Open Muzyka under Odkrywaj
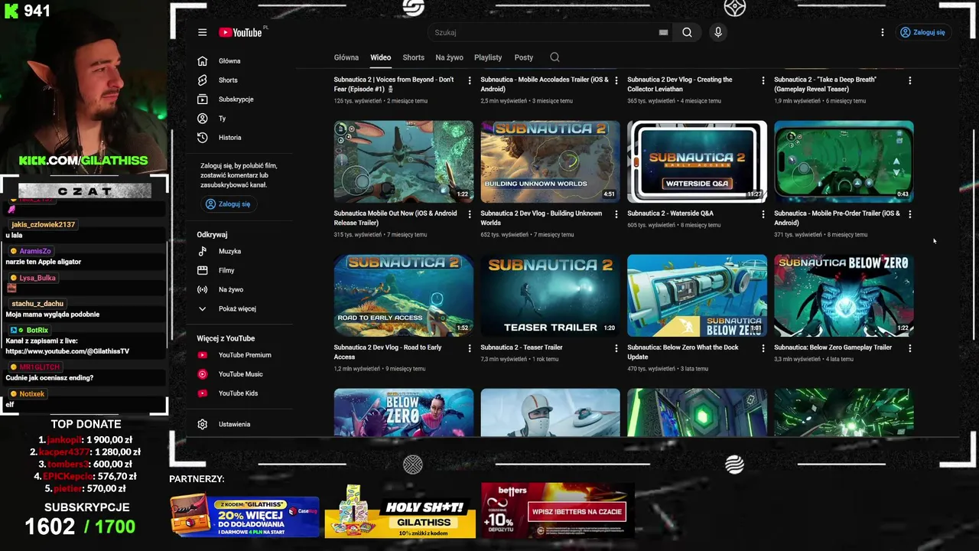 point(229,252)
